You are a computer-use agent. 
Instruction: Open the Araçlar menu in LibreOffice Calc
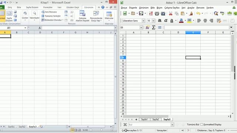coord(191,8)
